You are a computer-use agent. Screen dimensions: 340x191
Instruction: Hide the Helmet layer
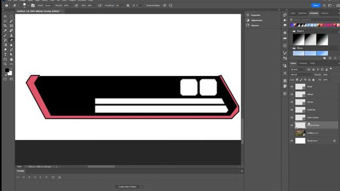click(292, 94)
